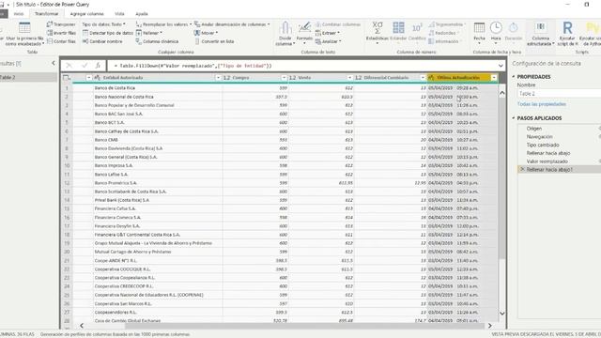
Task: Open the Ayuda tab
Action: click(x=142, y=14)
